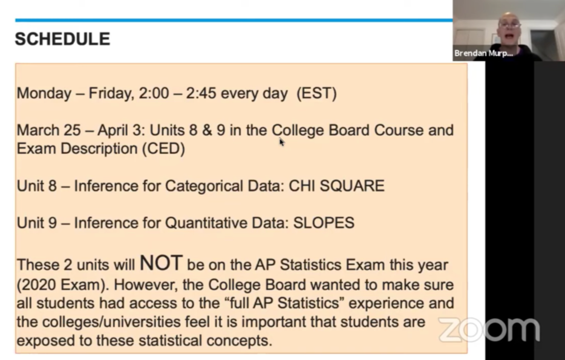Click the large "NOT" word in the paragraph
565x360 pixels.
tap(161, 263)
